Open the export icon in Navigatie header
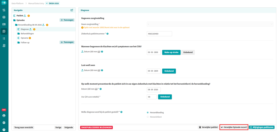The image size is (278, 132). click(72, 10)
